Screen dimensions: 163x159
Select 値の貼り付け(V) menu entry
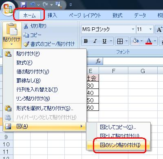(x=44, y=72)
